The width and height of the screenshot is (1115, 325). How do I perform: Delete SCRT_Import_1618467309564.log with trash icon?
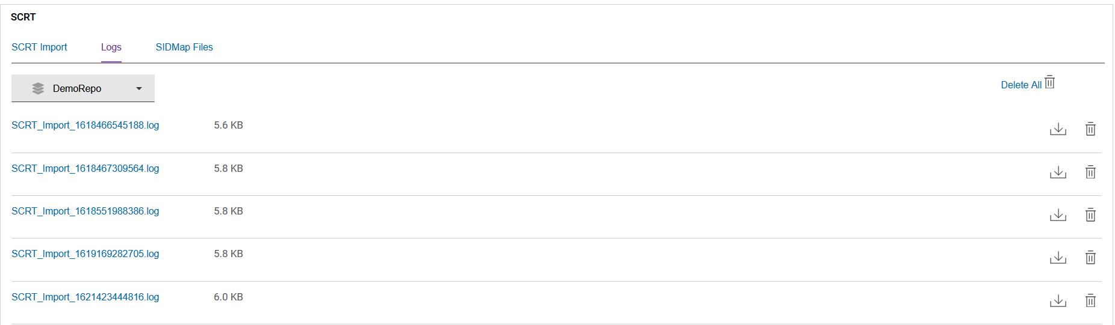1090,172
